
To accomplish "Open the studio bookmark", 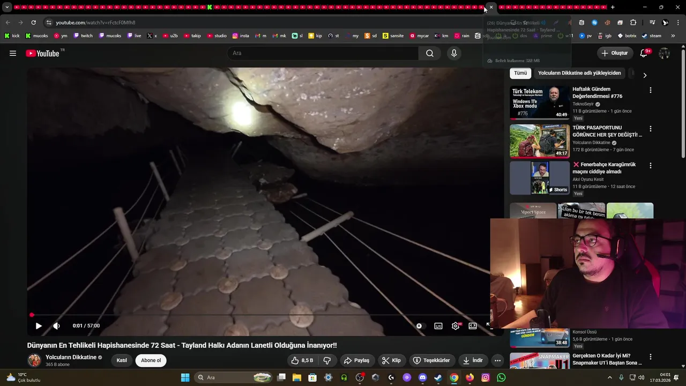I will click(217, 36).
